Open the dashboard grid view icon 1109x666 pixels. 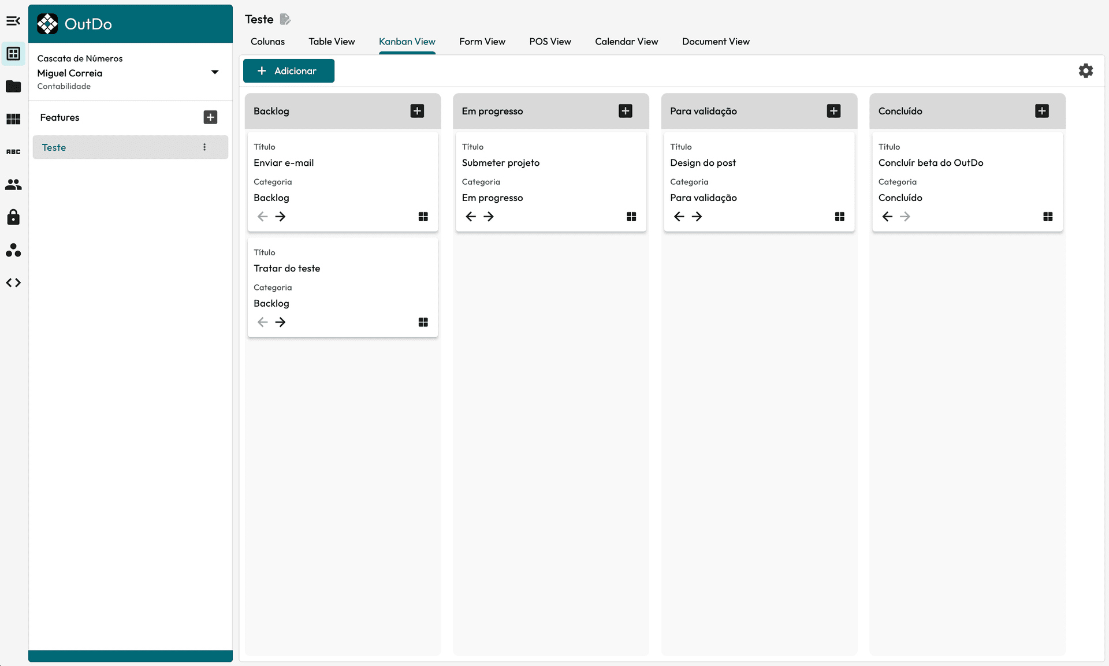coord(13,53)
